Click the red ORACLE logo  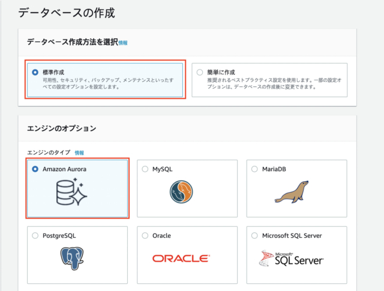(x=181, y=258)
